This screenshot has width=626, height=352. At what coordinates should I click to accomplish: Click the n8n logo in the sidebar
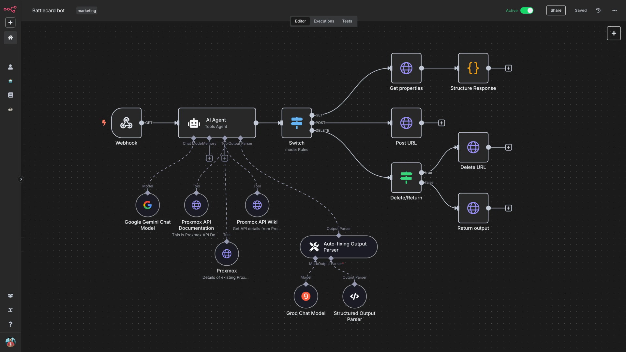[x=10, y=9]
